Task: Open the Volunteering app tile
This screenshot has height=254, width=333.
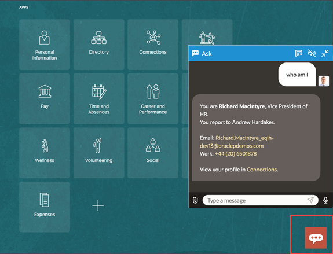Action: point(99,153)
